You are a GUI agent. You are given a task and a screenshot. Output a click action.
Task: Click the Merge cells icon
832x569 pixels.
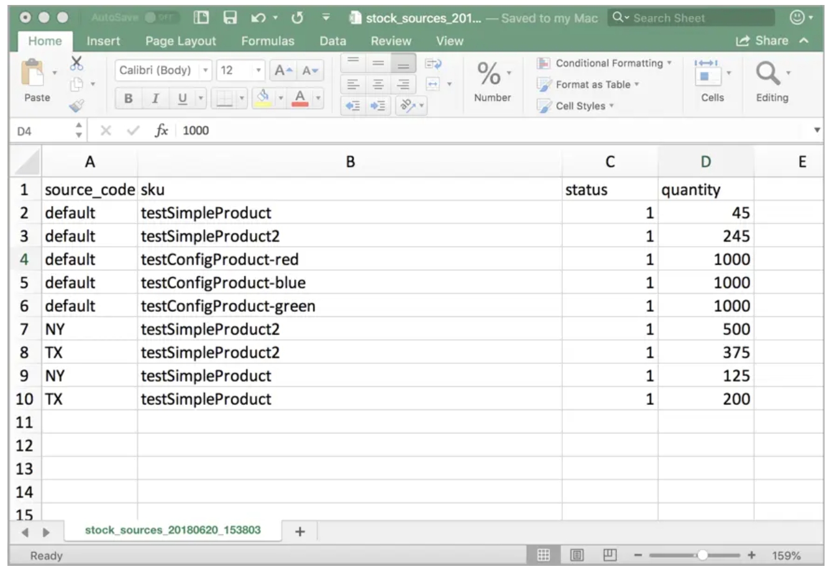click(433, 84)
